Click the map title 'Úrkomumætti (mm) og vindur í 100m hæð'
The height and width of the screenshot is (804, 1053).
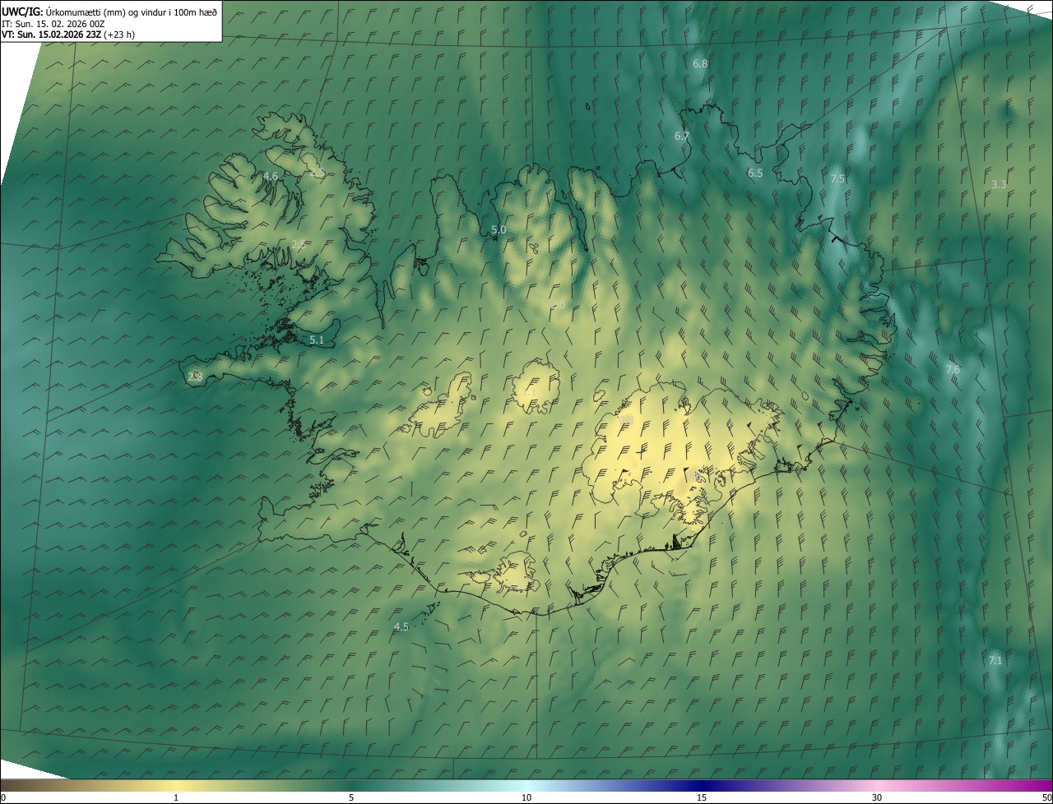coord(130,11)
